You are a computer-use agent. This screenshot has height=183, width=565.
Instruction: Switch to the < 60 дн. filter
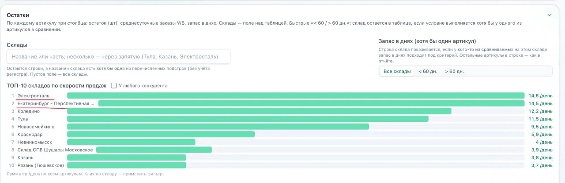(427, 71)
